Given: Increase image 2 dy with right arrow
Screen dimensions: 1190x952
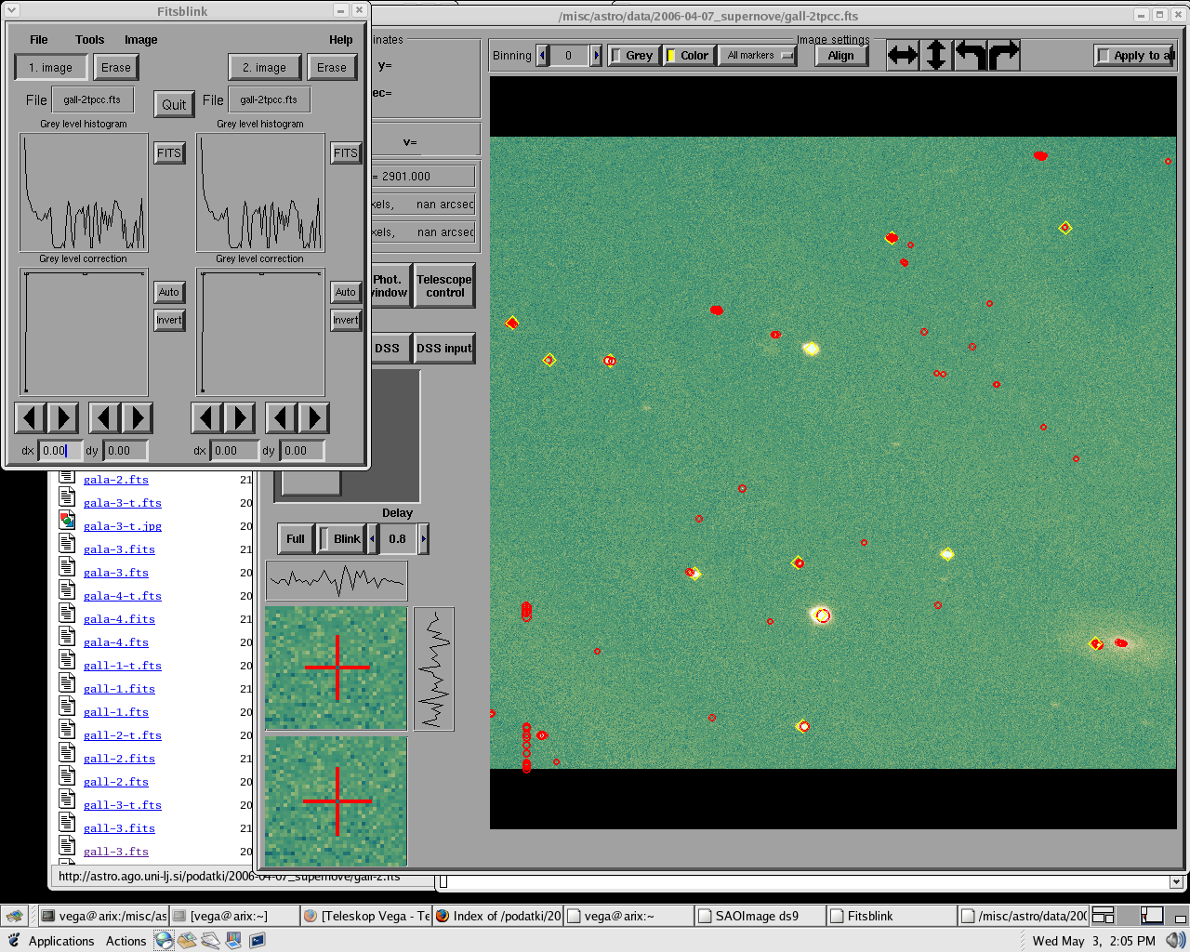Looking at the screenshot, I should point(314,418).
